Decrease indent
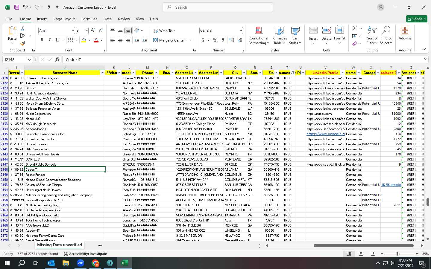 (x=137, y=40)
